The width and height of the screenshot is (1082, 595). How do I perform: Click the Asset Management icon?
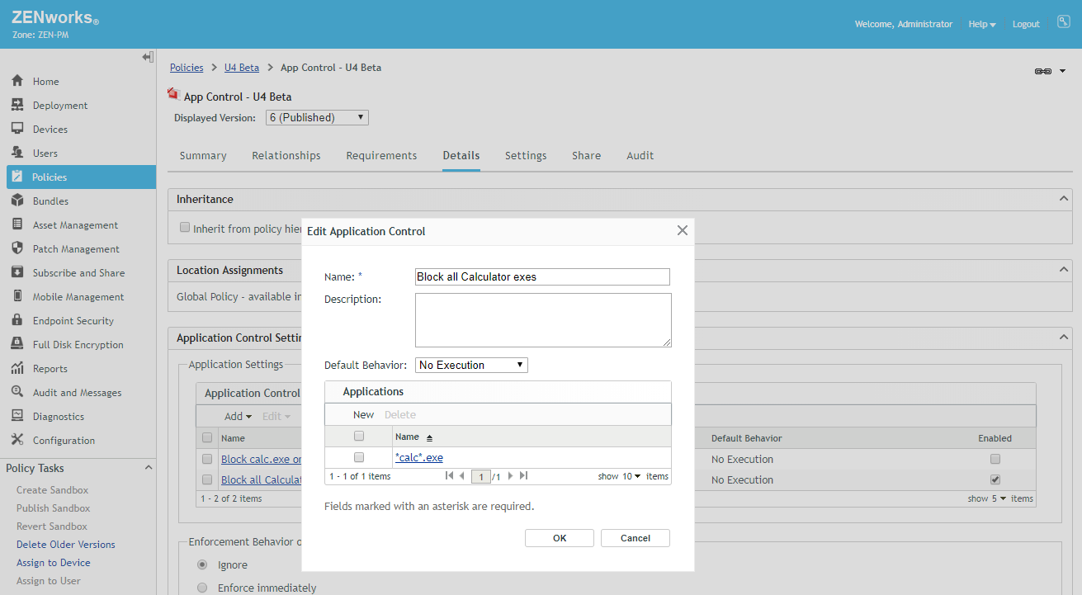point(17,224)
